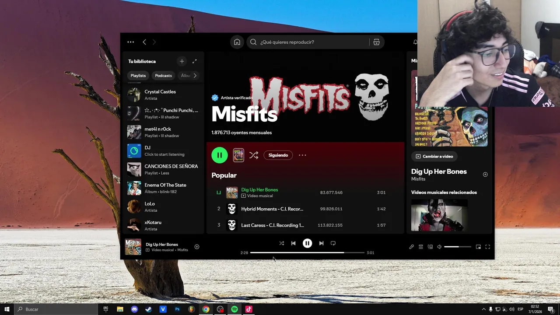Open CANCIONES DE SEÑORA playlist
The width and height of the screenshot is (560, 315).
(x=163, y=169)
